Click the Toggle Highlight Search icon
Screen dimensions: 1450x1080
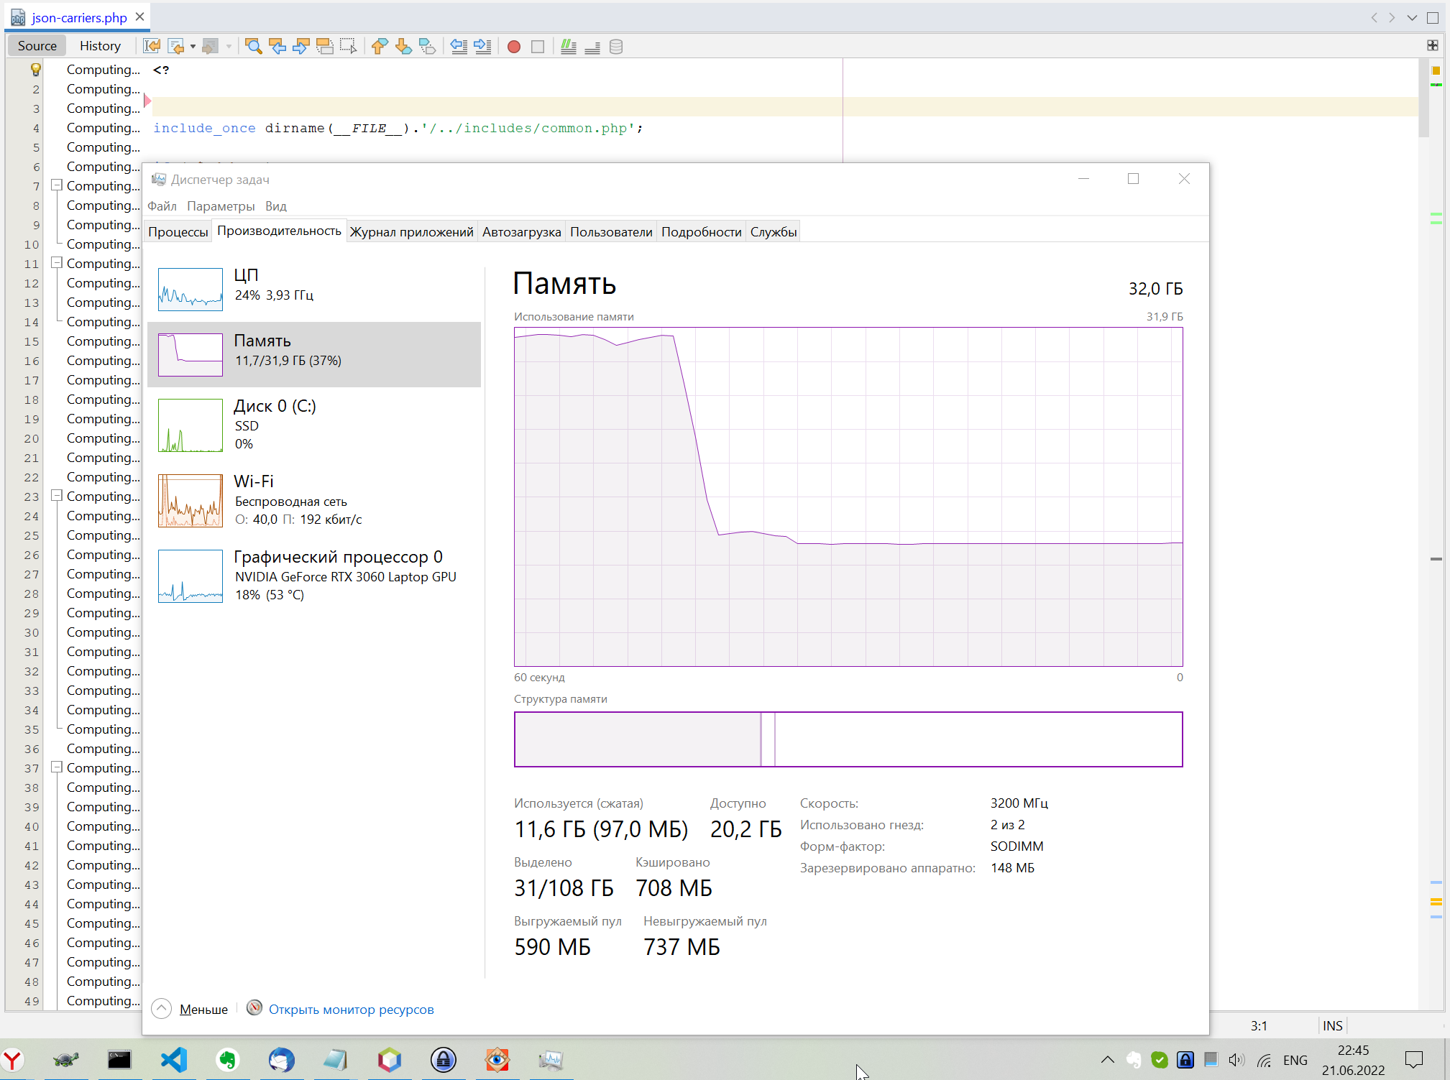(x=325, y=47)
